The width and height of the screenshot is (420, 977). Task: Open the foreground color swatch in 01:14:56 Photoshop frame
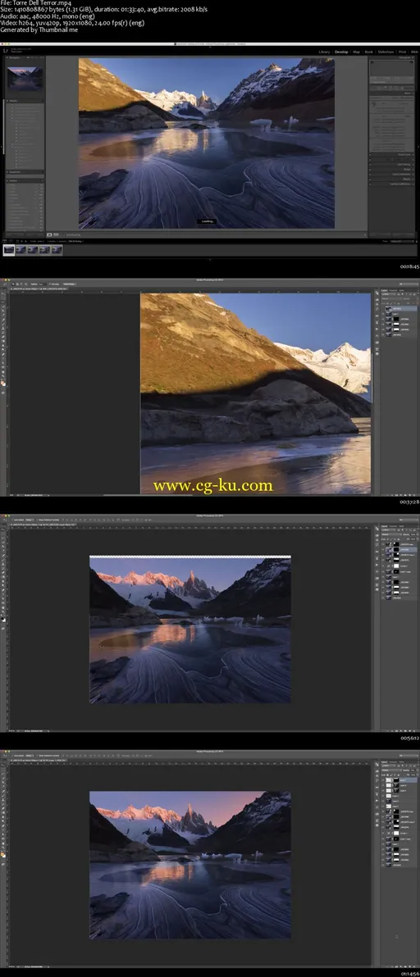tap(2, 855)
